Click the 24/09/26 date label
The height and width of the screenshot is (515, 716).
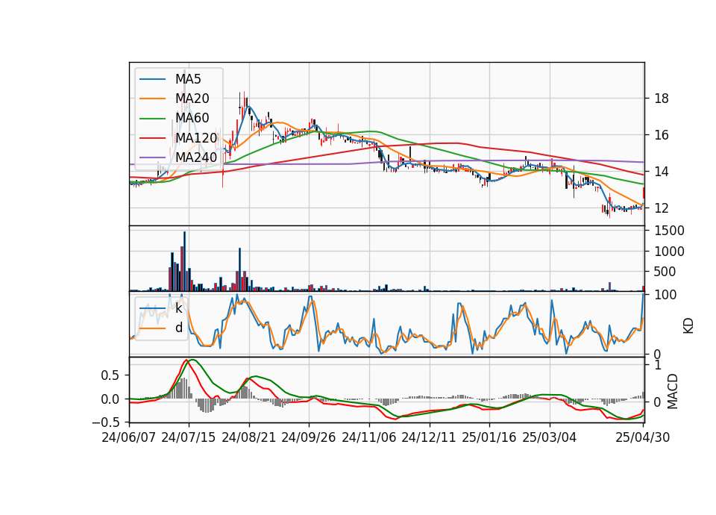309,437
